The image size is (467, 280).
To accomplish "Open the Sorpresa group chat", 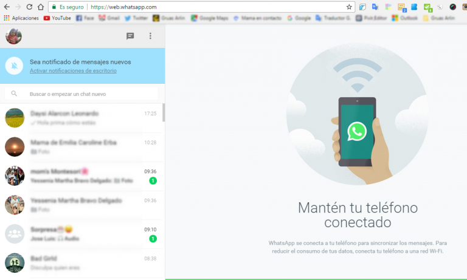I will [81, 234].
